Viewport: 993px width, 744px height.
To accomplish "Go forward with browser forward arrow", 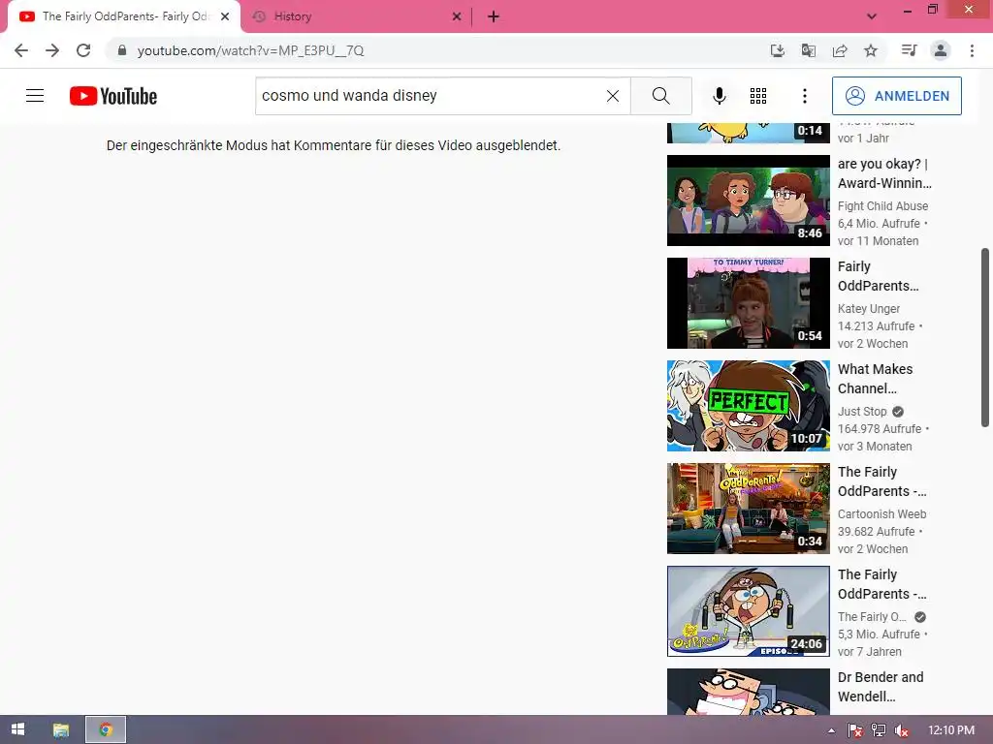I will click(52, 50).
